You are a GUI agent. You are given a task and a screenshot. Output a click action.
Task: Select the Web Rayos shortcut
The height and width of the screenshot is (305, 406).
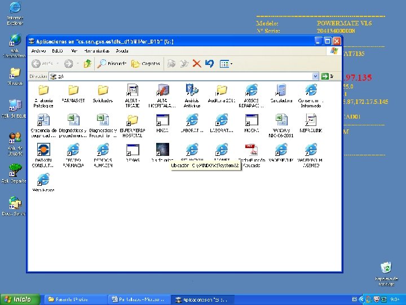[43, 182]
